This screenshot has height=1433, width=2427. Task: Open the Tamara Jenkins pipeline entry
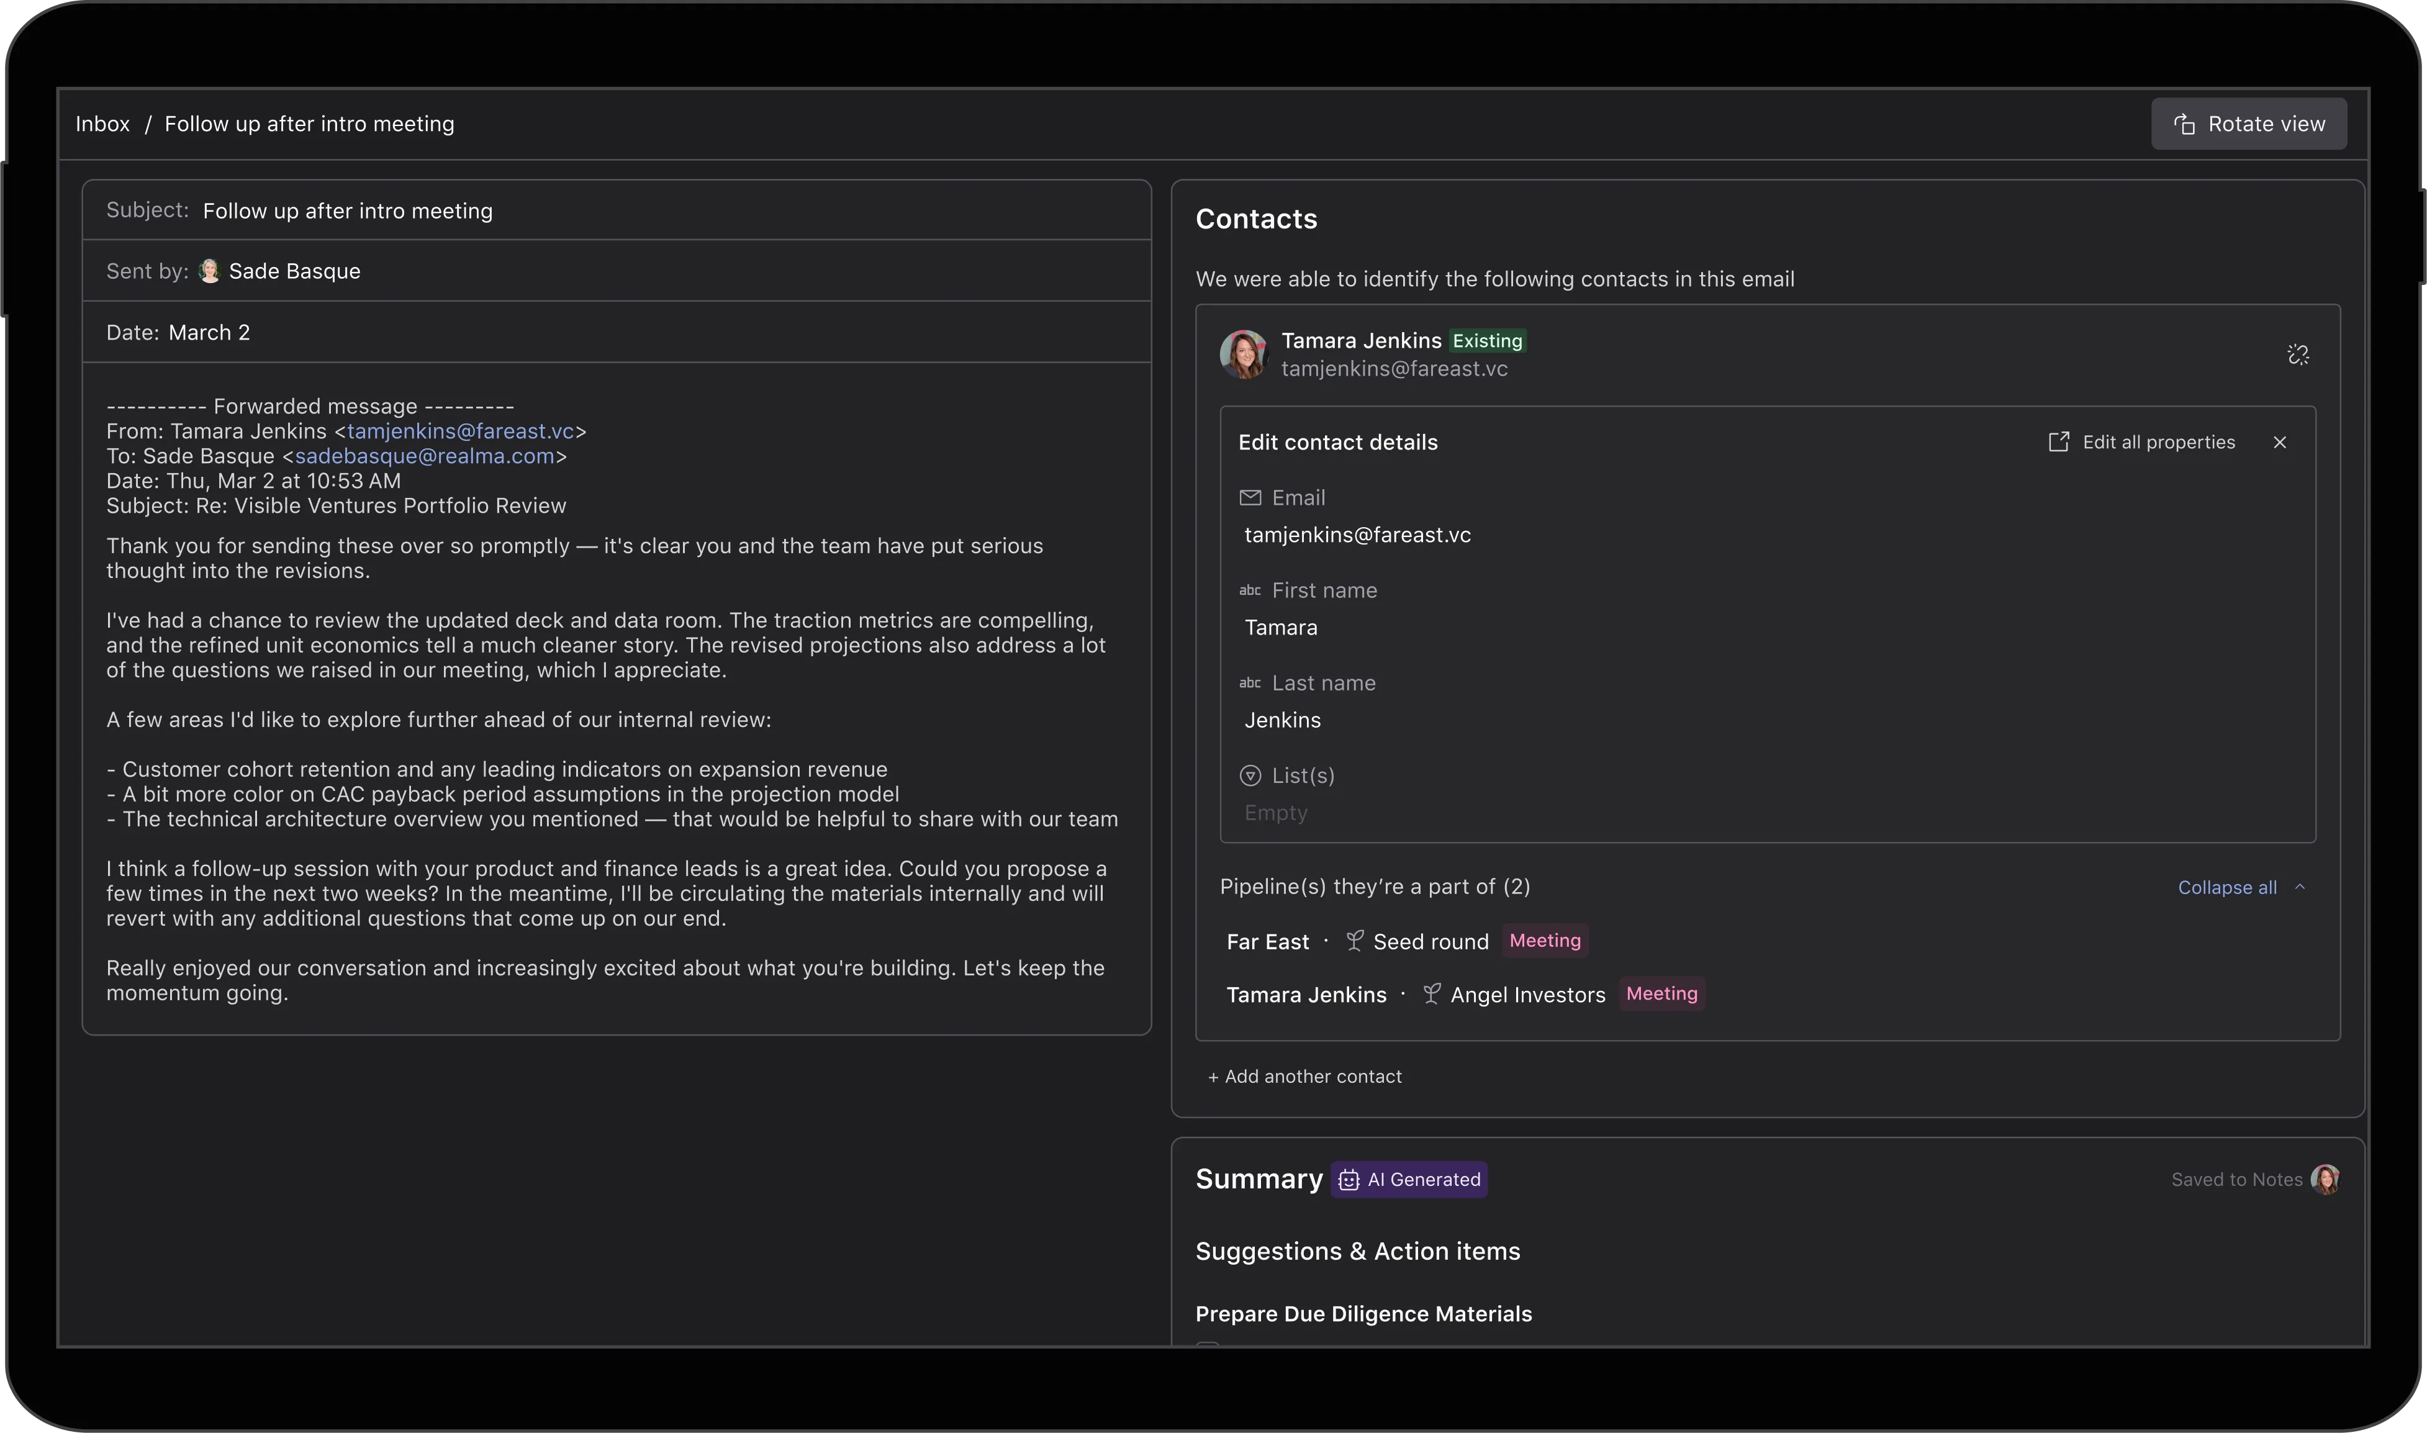(x=1306, y=995)
